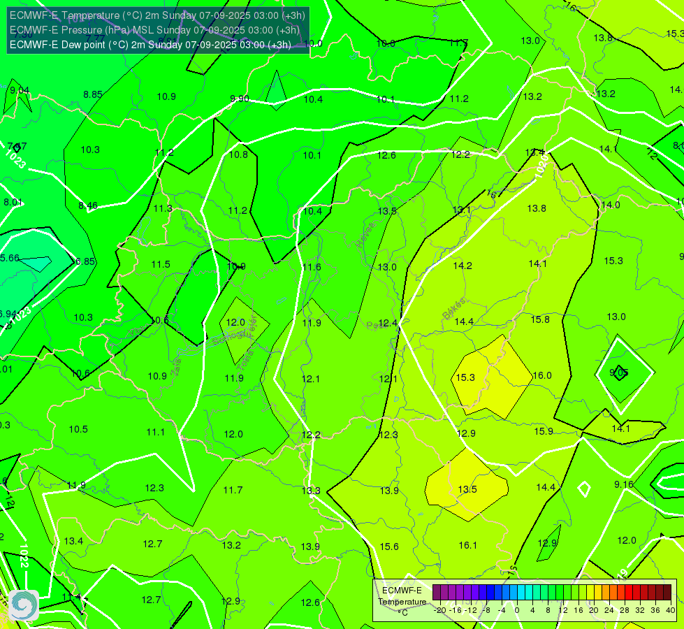684x629 pixels.
Task: Click the ECMWF-E Temperature °C scale title
Action: 402,602
